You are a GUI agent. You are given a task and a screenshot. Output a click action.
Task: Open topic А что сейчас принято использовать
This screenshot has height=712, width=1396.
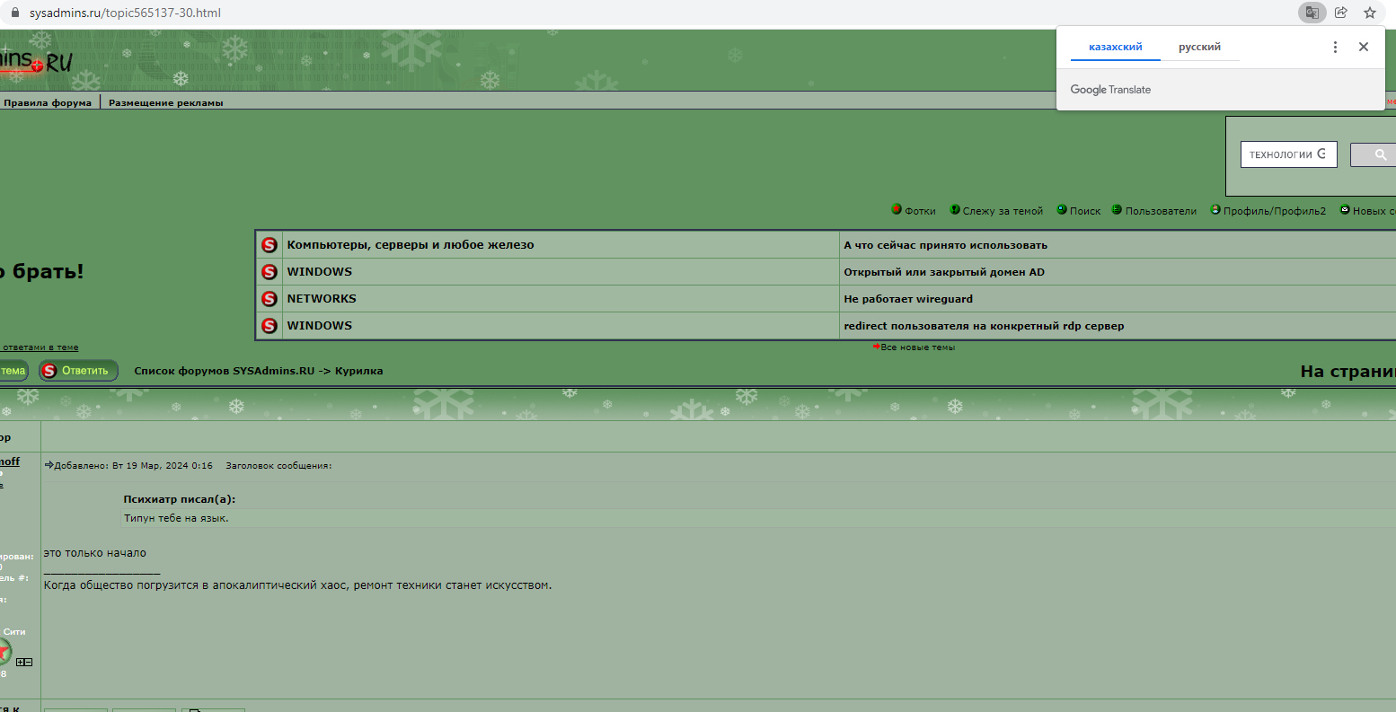pyautogui.click(x=946, y=245)
